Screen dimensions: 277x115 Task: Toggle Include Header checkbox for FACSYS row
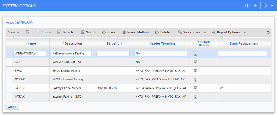195,88
